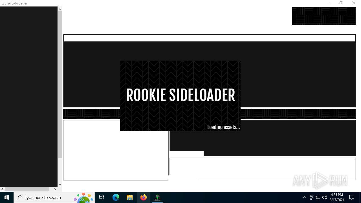Viewport: 361px width, 203px height.
Task: Click the Loading assets status text
Action: coord(223,127)
